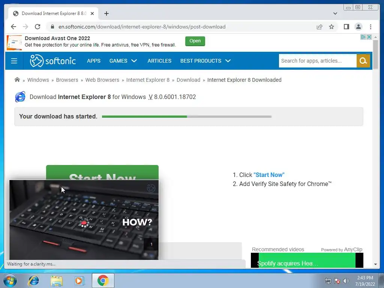Open the ARTICLES section
Screen dimensions: 384x288
[x=159, y=61]
